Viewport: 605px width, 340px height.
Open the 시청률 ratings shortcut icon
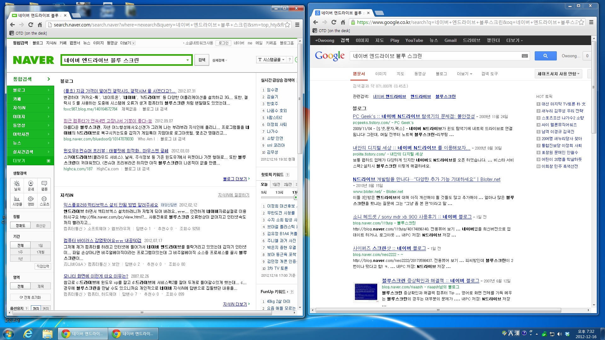click(17, 201)
